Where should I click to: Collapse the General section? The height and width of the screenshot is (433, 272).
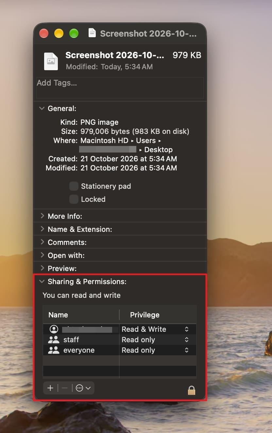42,108
